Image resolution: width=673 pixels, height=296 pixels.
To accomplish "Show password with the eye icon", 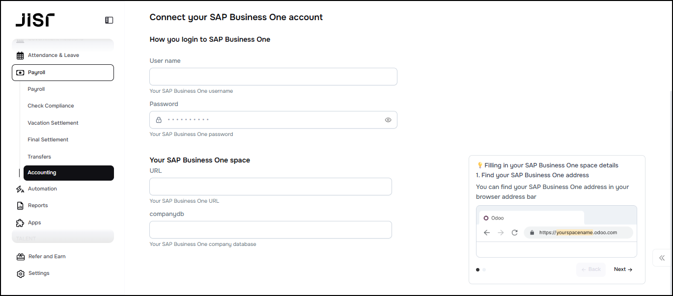I will point(388,120).
